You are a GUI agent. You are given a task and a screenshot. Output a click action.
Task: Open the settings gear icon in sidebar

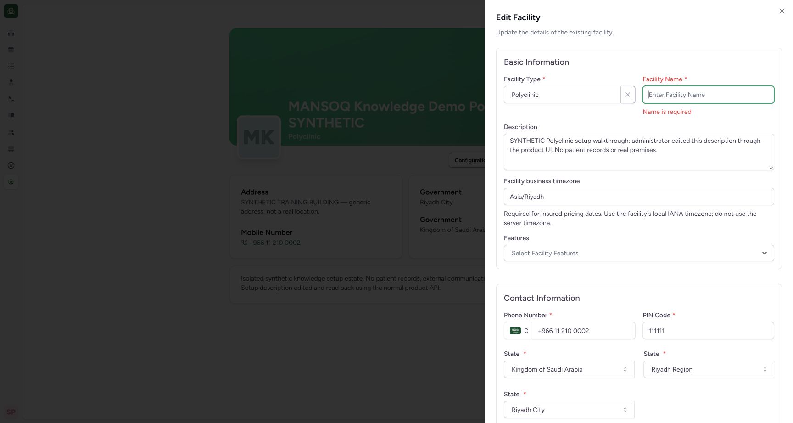[11, 182]
